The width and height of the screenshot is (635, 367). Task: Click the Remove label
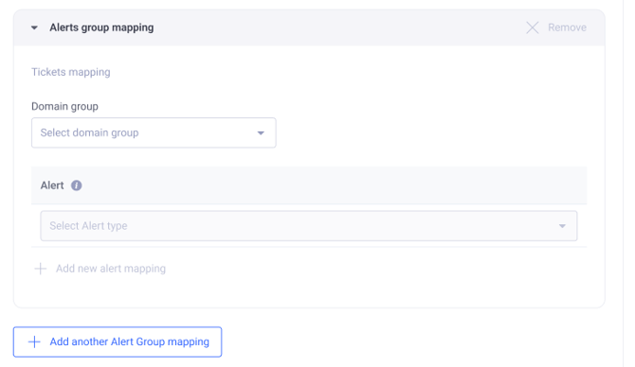click(x=567, y=27)
